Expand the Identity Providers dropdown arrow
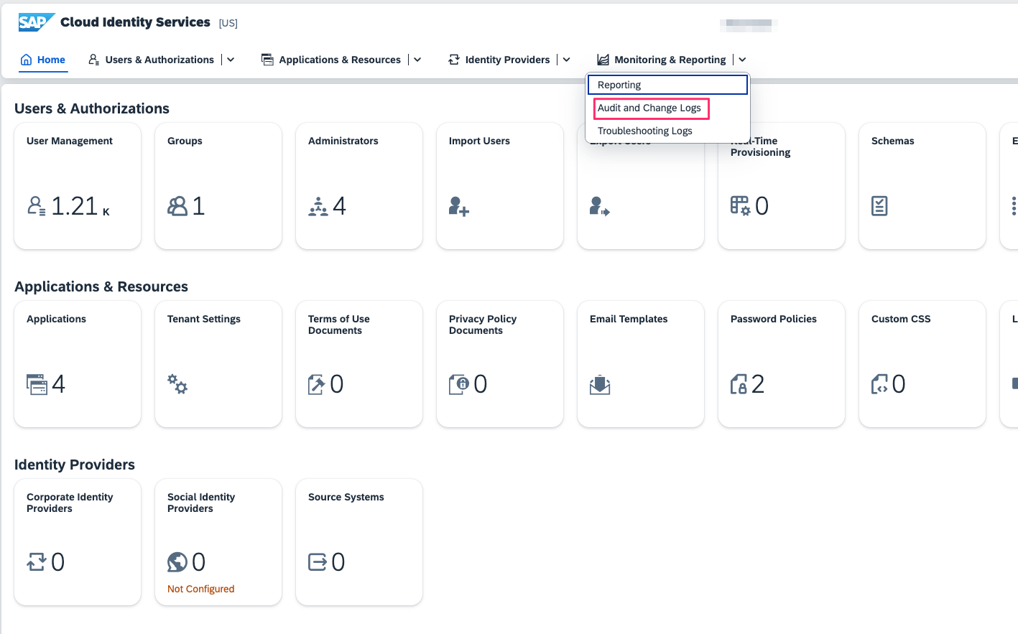Image resolution: width=1018 pixels, height=634 pixels. (x=566, y=60)
